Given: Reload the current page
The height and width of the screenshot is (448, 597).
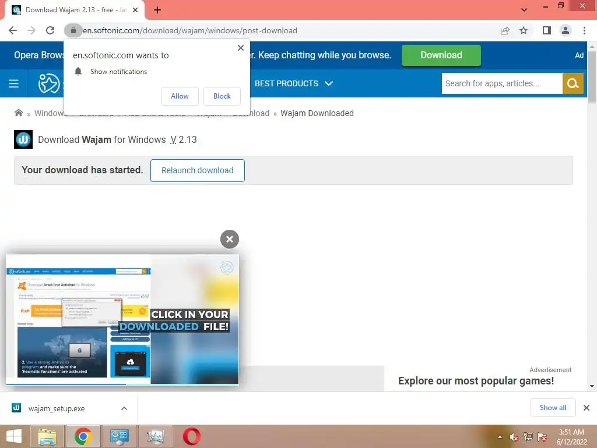Looking at the screenshot, I should 50,30.
